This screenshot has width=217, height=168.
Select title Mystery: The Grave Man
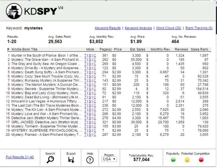(46, 60)
